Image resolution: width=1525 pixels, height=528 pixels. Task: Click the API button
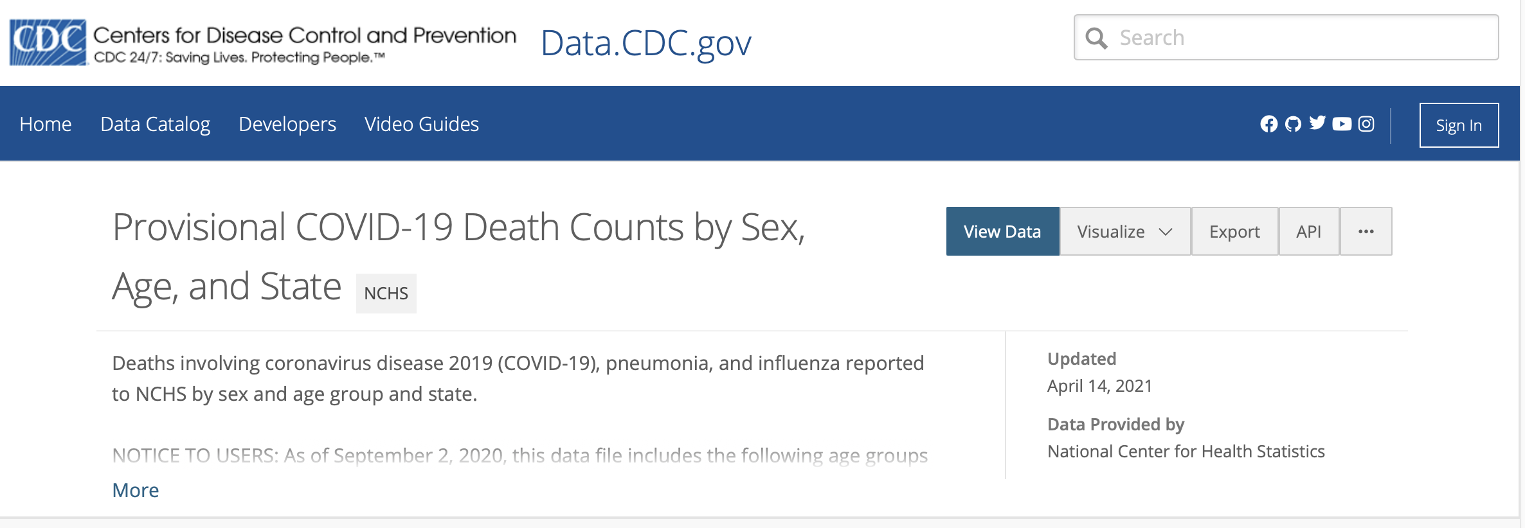pyautogui.click(x=1308, y=232)
